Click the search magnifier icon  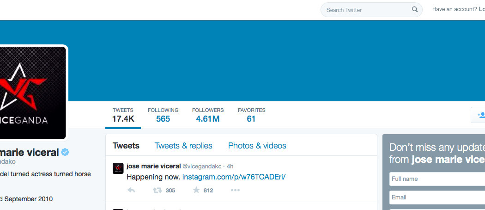click(414, 10)
